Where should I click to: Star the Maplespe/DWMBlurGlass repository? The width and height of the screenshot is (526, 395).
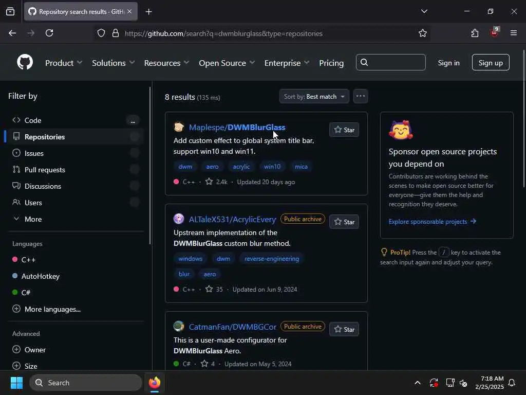(344, 130)
